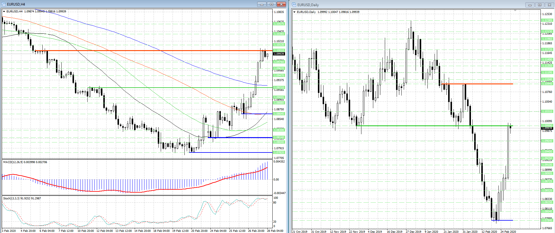Open the black triangle dropdown beside EURUSD,Daily label
This screenshot has width=555, height=233.
(x=295, y=12)
